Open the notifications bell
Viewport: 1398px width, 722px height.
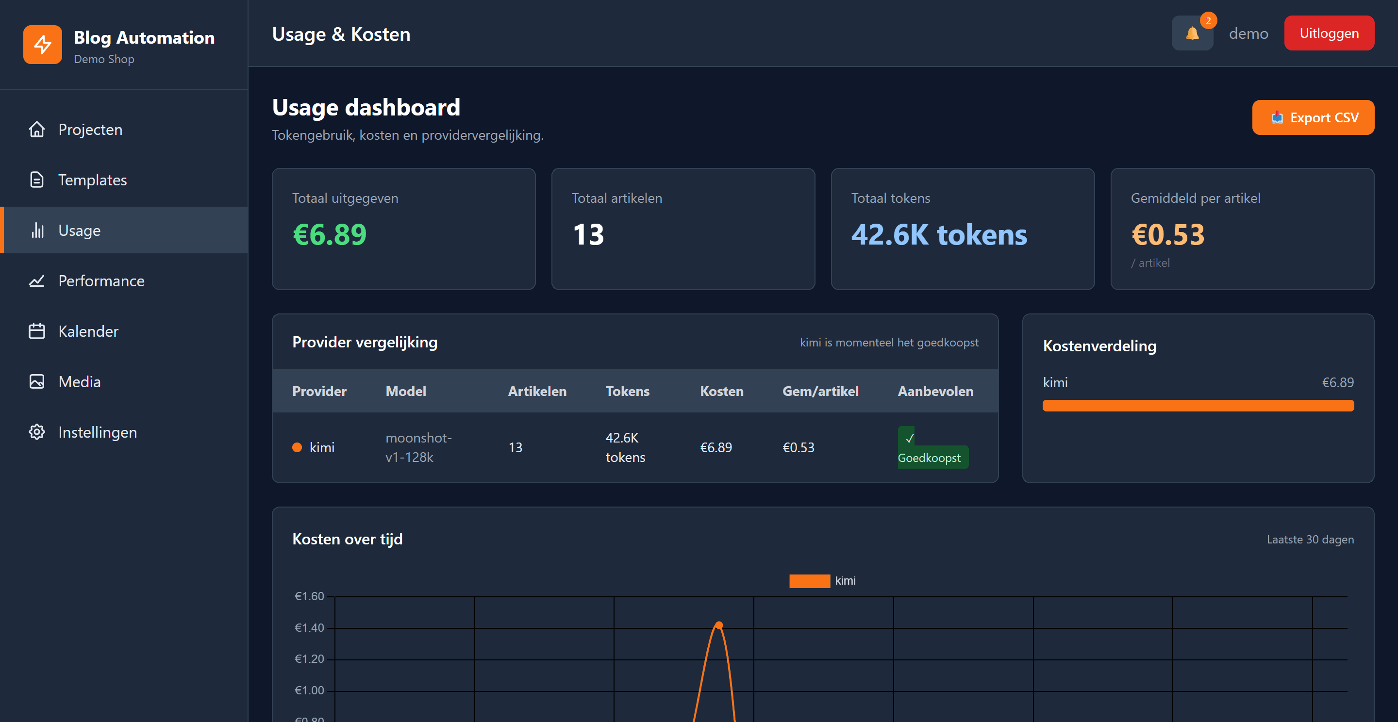(x=1192, y=33)
